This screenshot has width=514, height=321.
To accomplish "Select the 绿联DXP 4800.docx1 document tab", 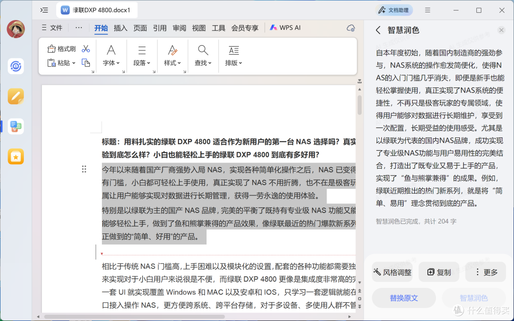I will pyautogui.click(x=97, y=10).
